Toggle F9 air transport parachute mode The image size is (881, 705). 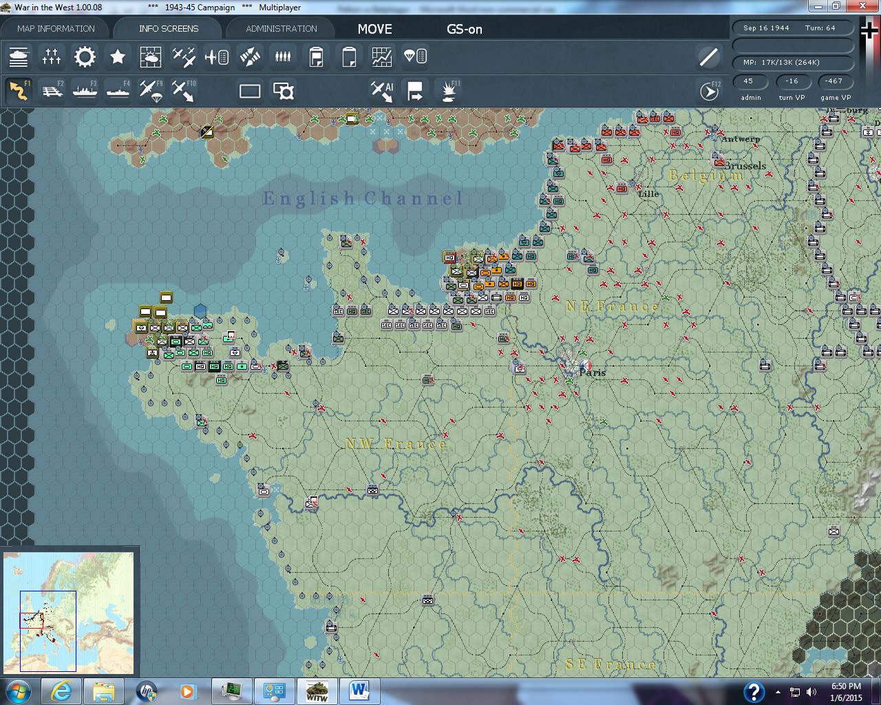tap(151, 91)
